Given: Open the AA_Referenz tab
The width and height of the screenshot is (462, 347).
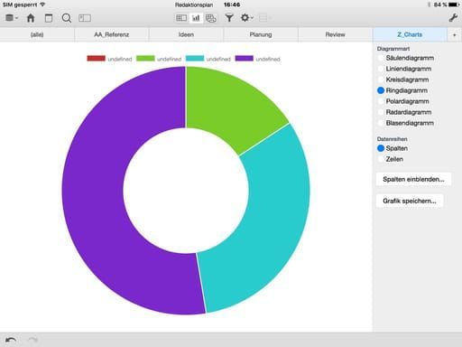Looking at the screenshot, I should tap(112, 34).
